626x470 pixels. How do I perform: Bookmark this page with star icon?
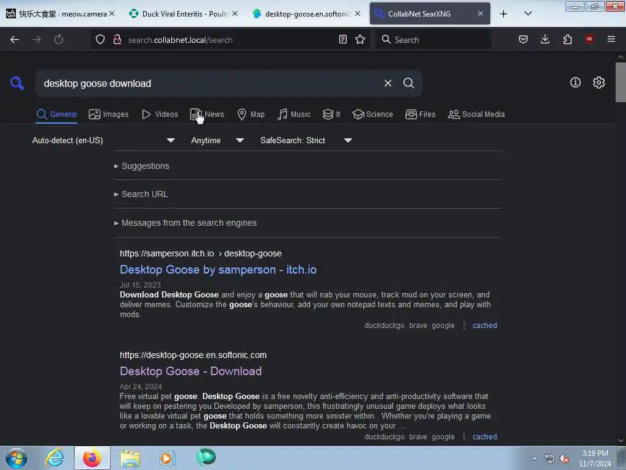(360, 39)
